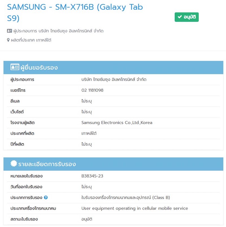Image resolution: width=226 pixels, height=227 pixels.
Task: Click the phone number 02 1181098
Action: pyautogui.click(x=92, y=90)
